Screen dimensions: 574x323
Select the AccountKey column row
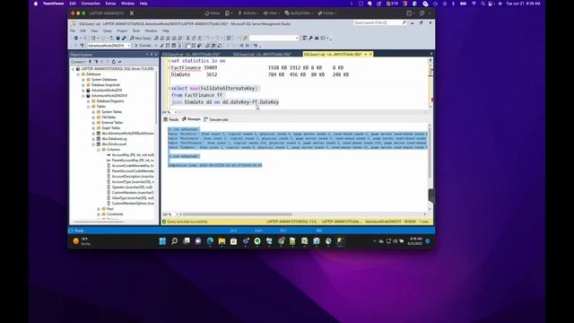click(130, 155)
